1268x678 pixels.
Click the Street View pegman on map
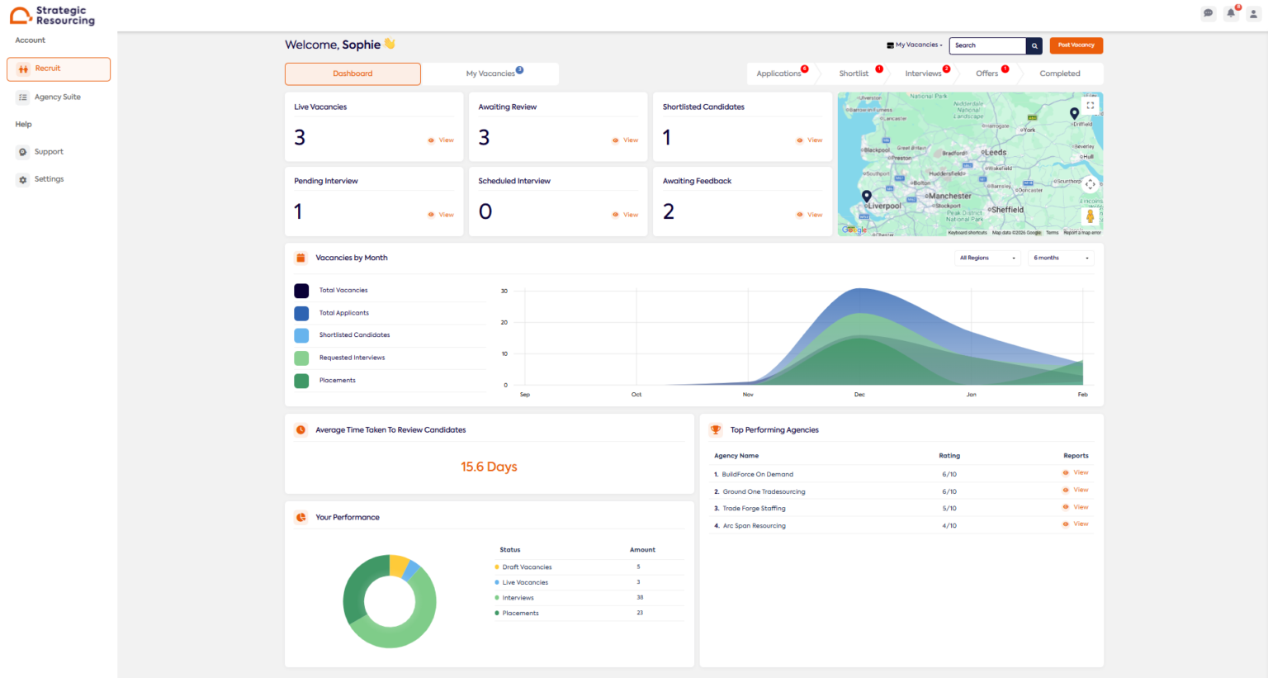1090,216
